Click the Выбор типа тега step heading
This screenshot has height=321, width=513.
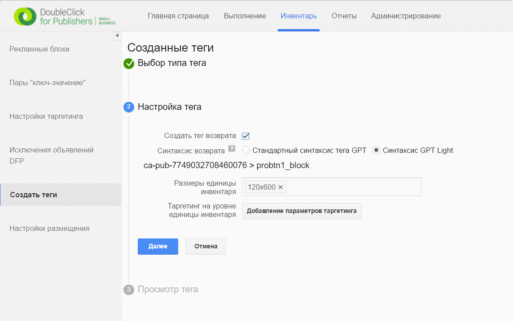[172, 63]
